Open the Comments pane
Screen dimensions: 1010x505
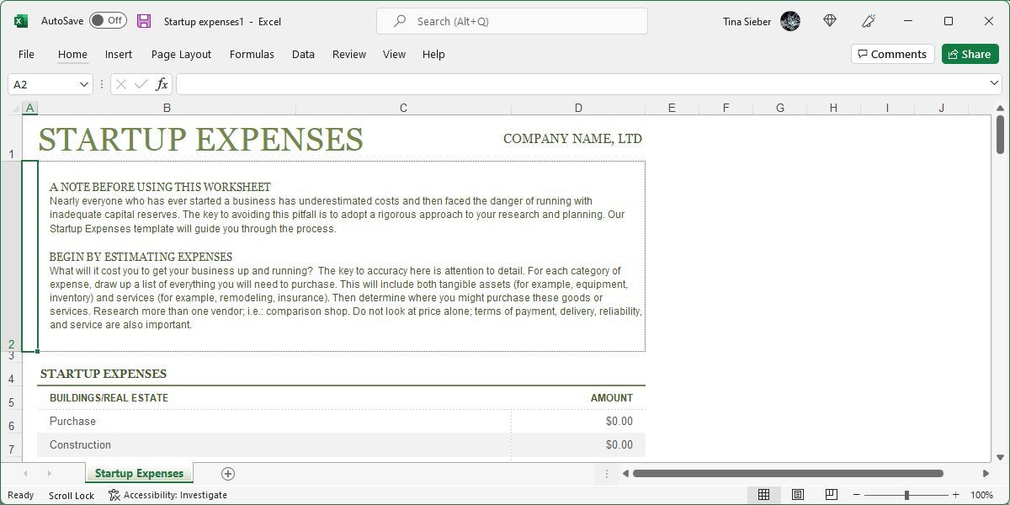coord(892,53)
